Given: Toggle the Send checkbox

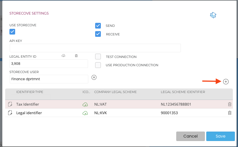Looking at the screenshot, I should [x=98, y=26].
